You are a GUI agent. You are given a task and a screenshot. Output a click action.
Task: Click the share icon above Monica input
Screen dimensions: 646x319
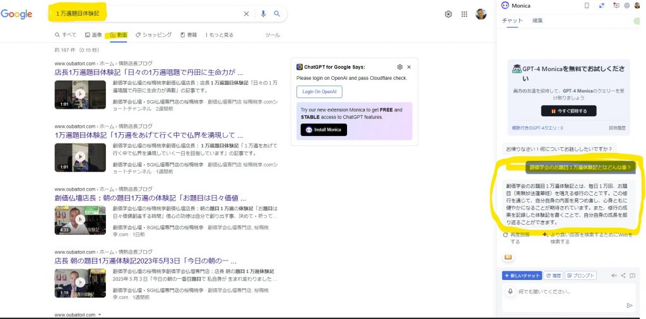(x=623, y=276)
